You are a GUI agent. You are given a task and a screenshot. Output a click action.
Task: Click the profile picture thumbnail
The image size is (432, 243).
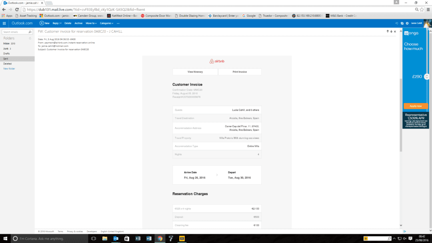(427, 24)
